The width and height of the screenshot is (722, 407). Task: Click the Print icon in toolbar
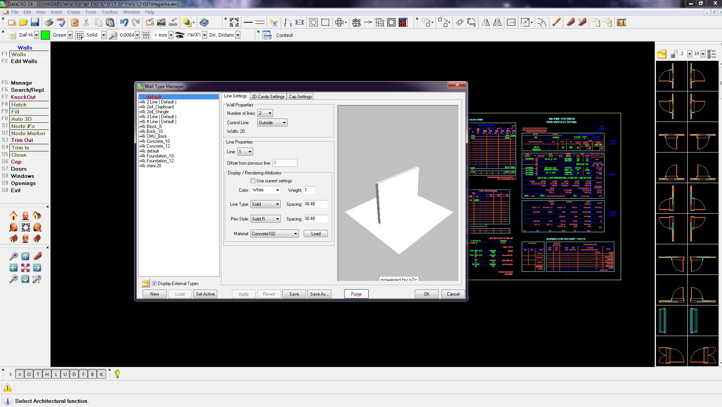[x=49, y=22]
